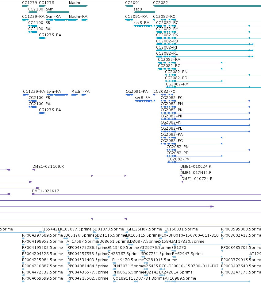
Task: Select EST label RH62947.5prime
Action: coord(188,254)
